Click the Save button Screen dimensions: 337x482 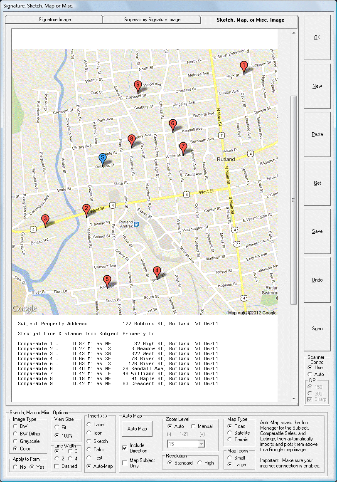[x=317, y=231]
